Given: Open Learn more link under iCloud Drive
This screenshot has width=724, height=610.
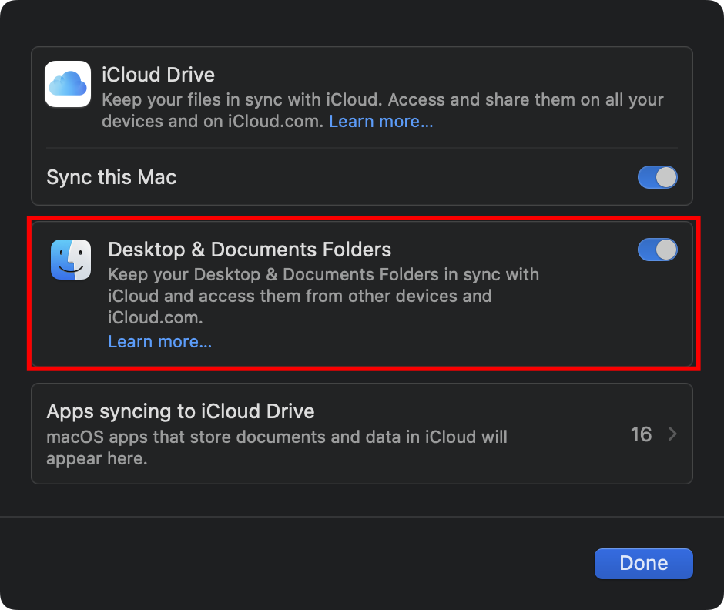Looking at the screenshot, I should point(381,122).
